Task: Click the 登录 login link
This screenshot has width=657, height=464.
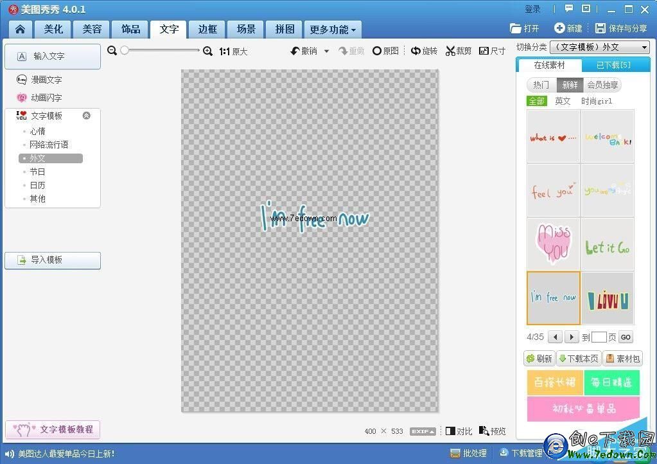Action: tap(532, 9)
